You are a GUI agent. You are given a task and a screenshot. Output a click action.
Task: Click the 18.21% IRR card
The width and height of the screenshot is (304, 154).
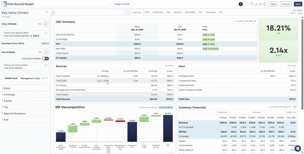point(279,29)
